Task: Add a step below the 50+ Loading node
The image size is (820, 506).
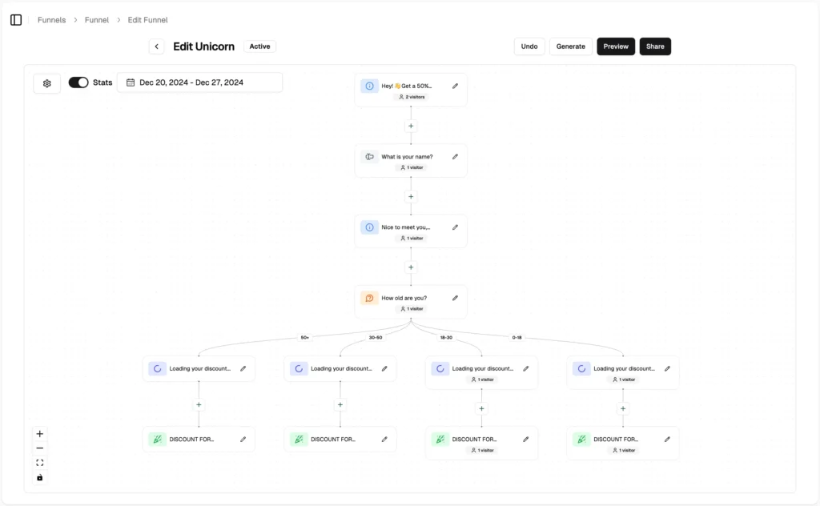Action: (x=199, y=404)
